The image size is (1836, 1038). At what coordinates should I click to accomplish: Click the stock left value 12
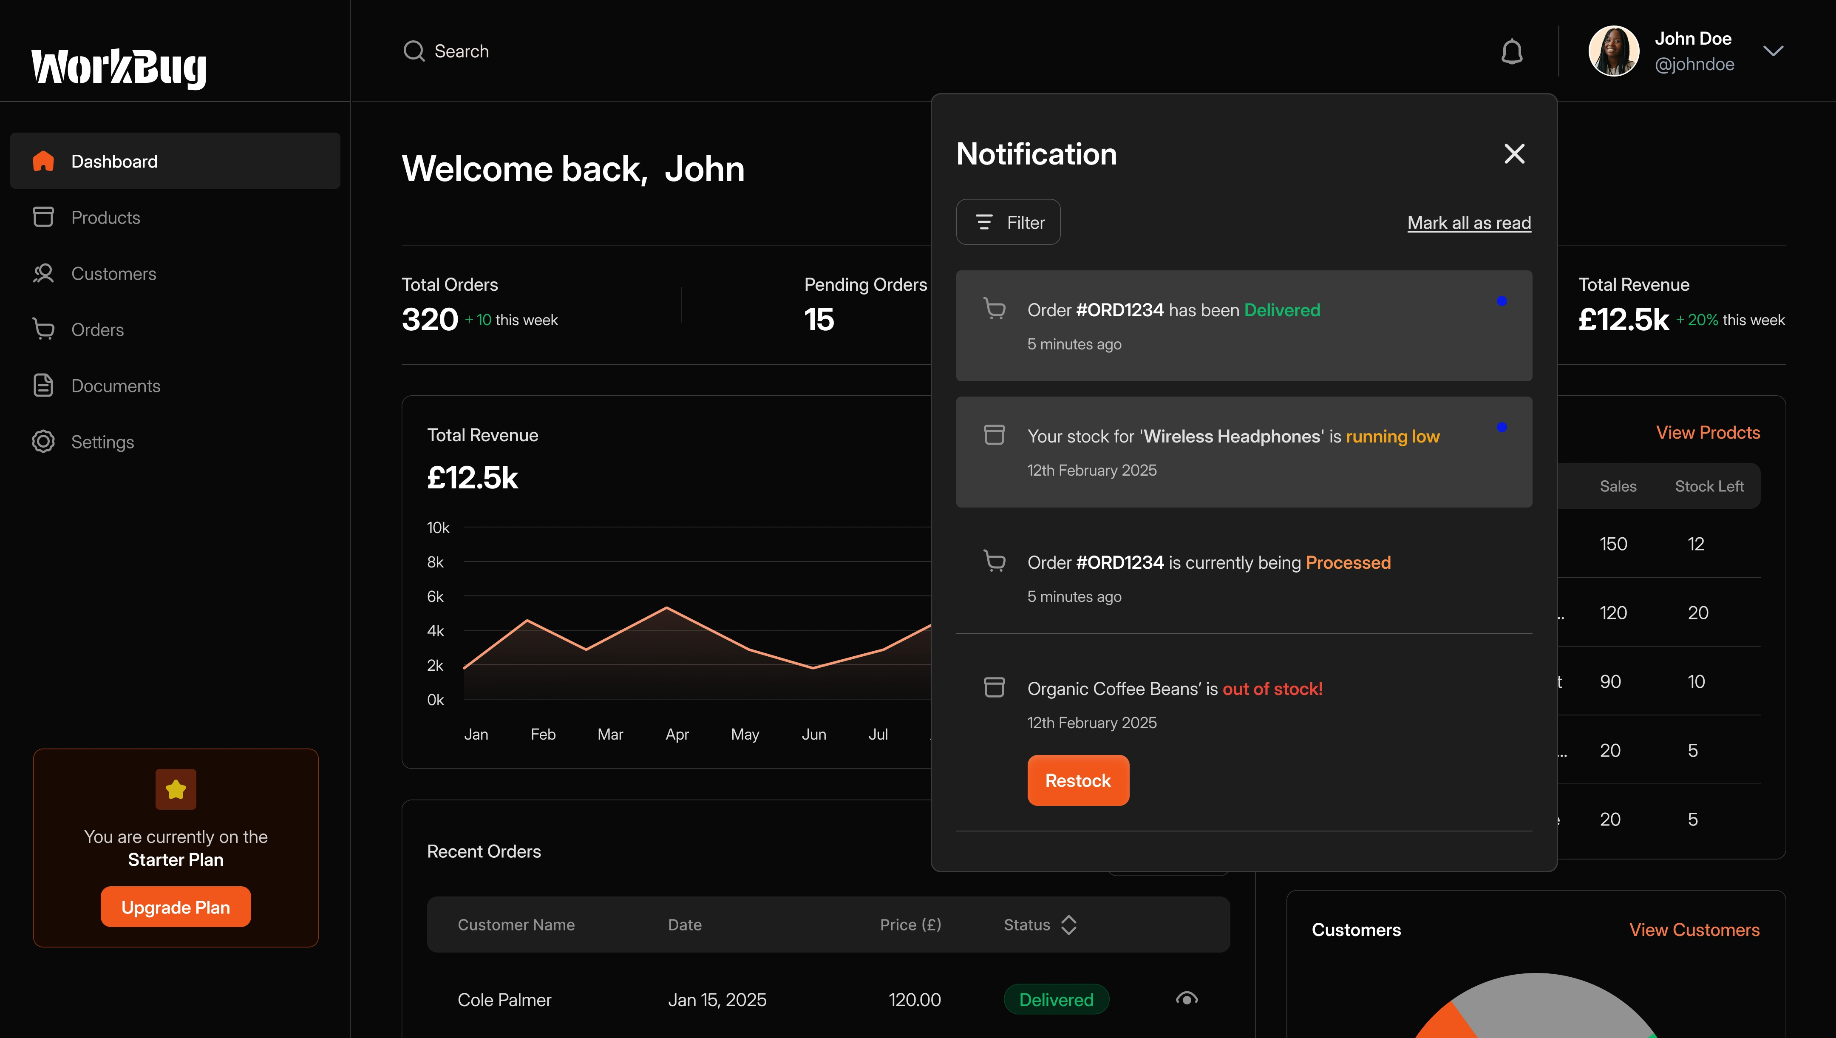point(1696,544)
